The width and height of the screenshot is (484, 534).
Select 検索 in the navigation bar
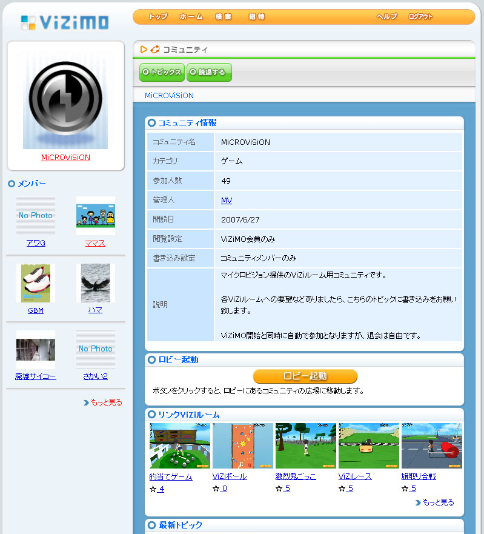click(x=224, y=17)
